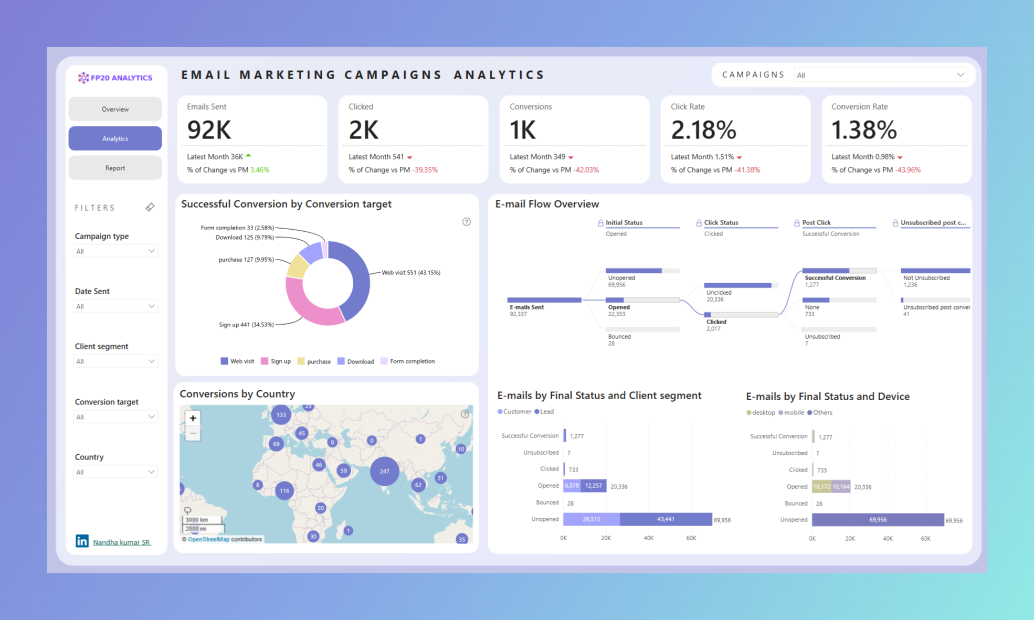Image resolution: width=1034 pixels, height=620 pixels.
Task: Click the donut chart help icon
Action: 466,222
